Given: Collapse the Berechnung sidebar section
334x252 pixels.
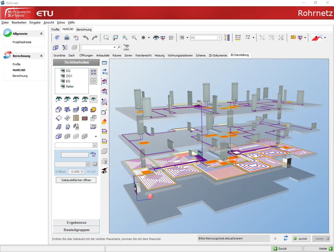Looking at the screenshot, I should pos(41,56).
